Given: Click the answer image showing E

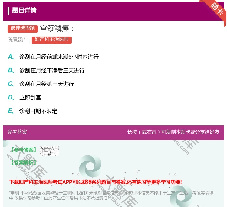Looking at the screenshot, I should click(49, 151).
